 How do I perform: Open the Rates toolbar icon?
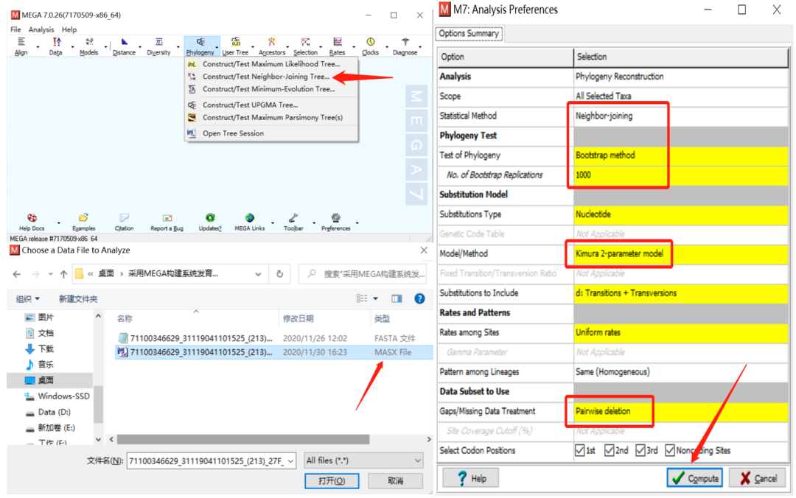pyautogui.click(x=337, y=46)
